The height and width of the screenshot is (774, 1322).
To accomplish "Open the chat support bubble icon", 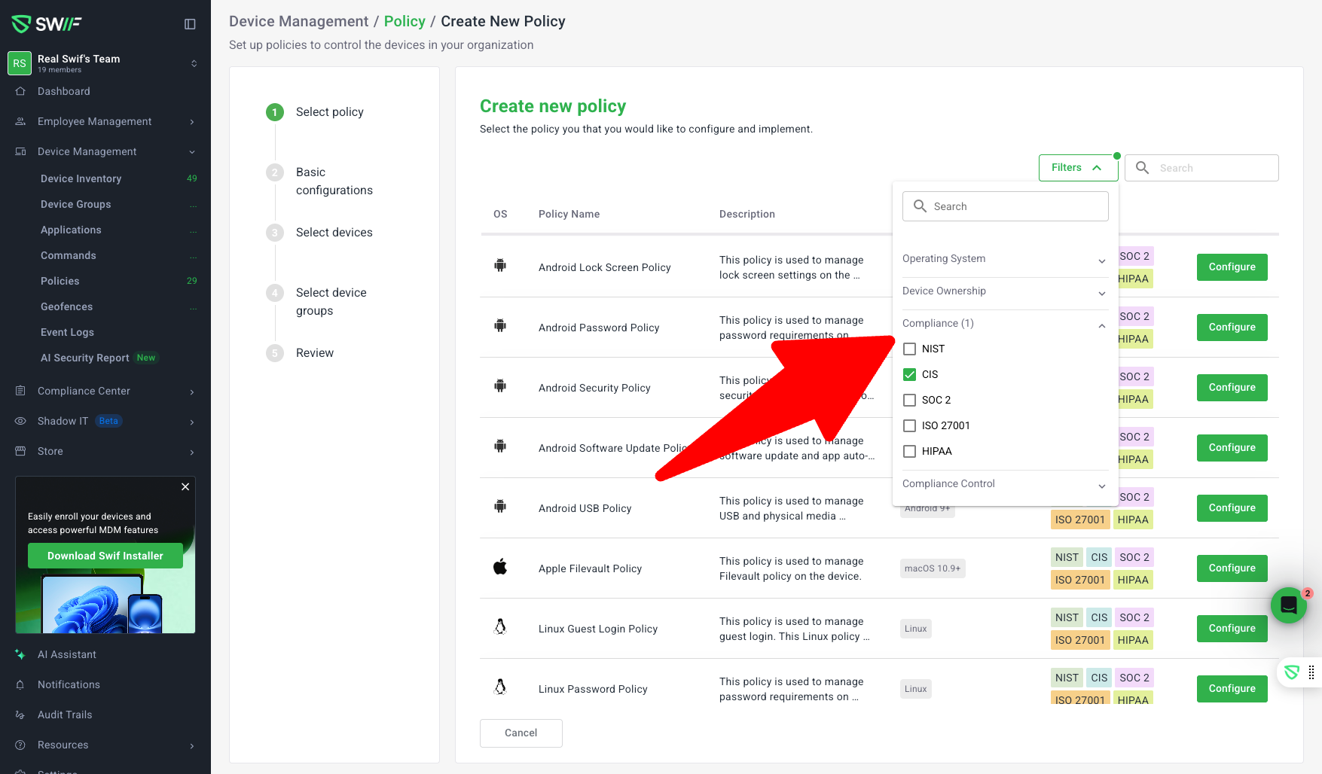I will (x=1288, y=605).
